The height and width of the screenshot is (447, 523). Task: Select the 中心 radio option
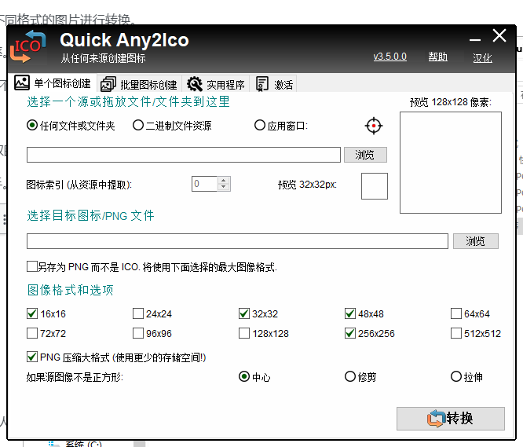(x=244, y=376)
